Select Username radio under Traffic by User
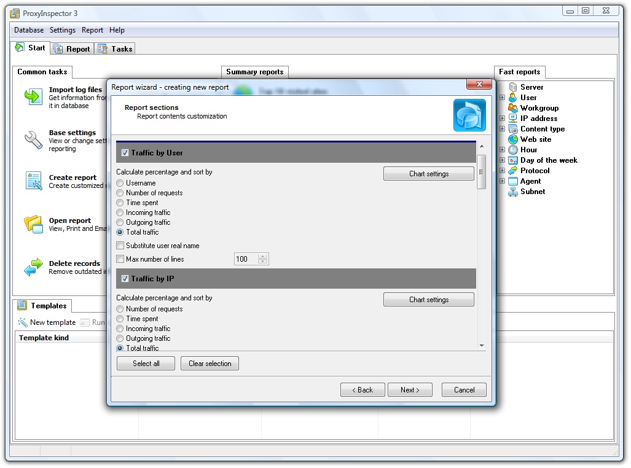Viewport: 631px width, 468px height. click(x=120, y=183)
